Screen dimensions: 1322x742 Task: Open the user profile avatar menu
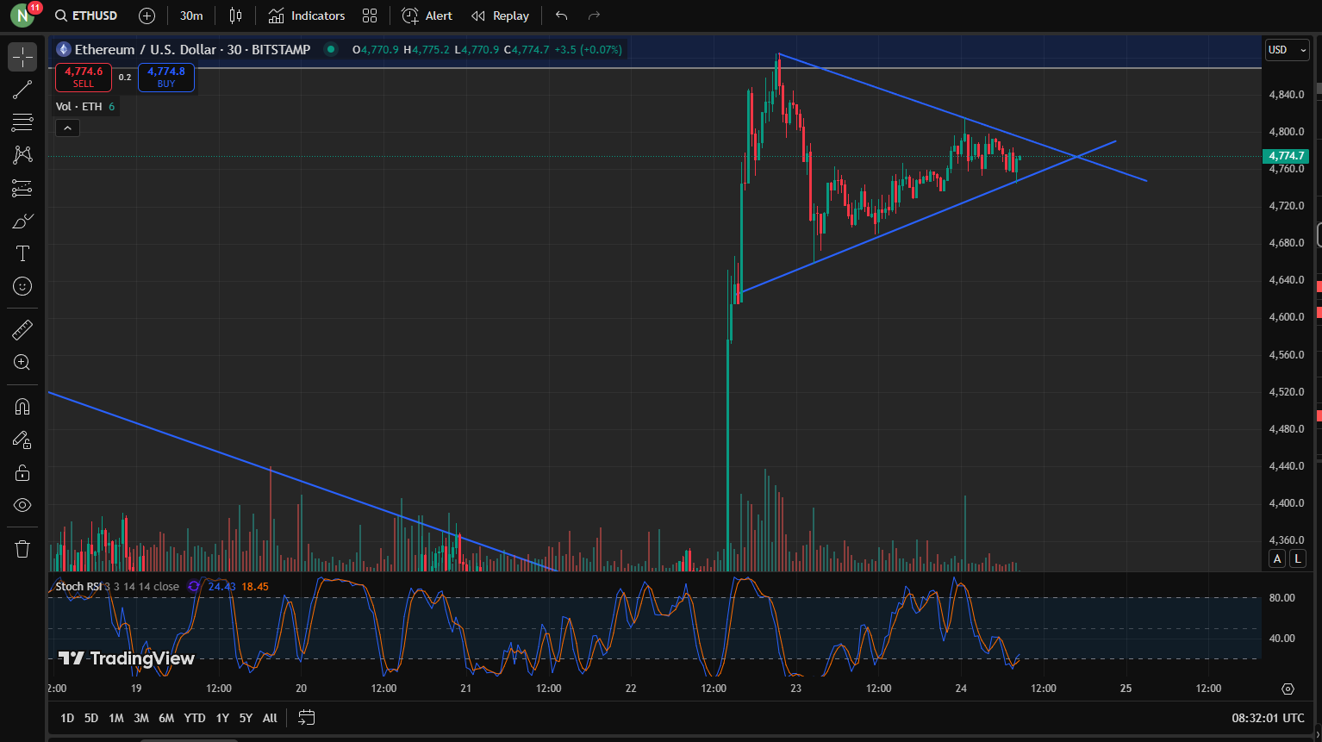click(22, 15)
